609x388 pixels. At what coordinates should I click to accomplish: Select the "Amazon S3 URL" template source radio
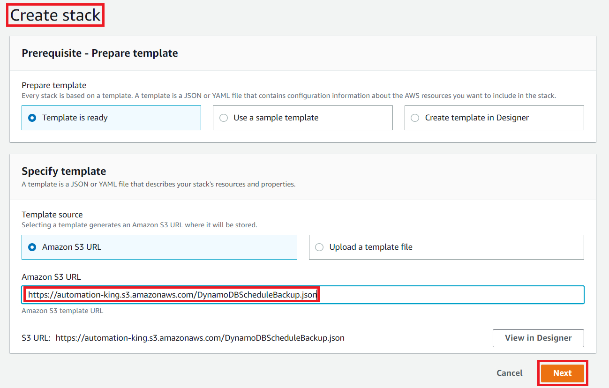(32, 247)
